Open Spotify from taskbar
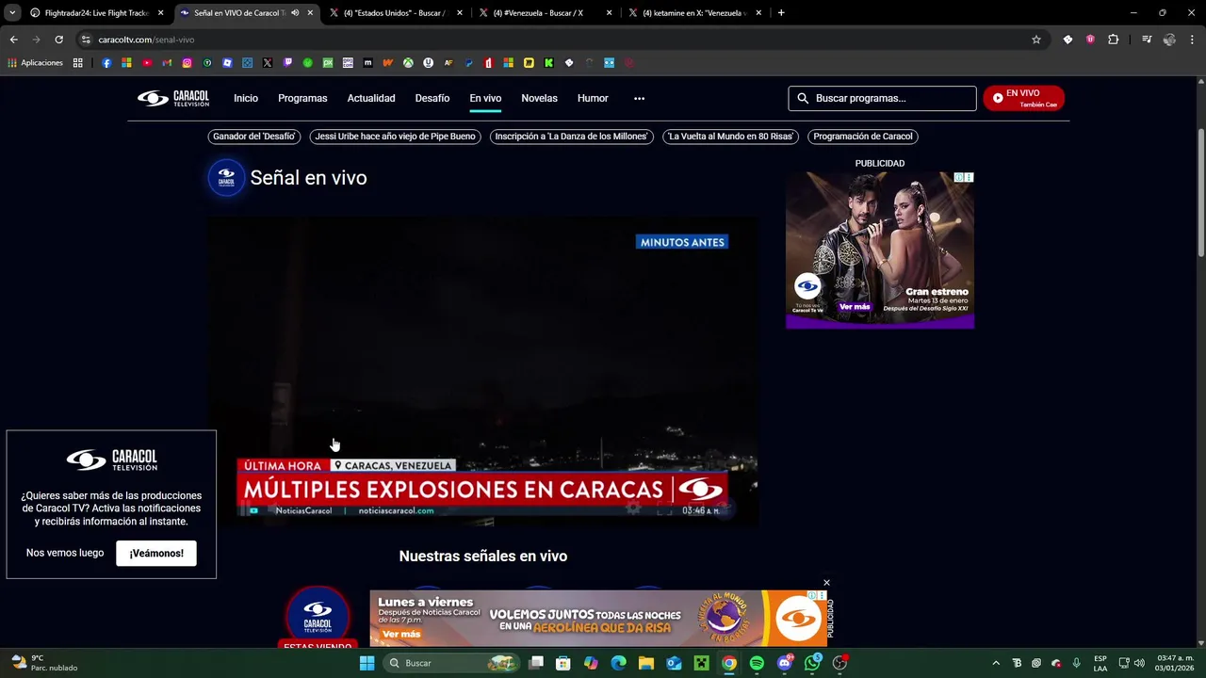 click(x=757, y=663)
